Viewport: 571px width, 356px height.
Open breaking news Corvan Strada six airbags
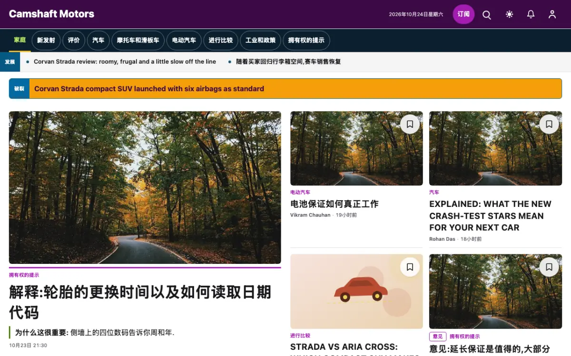(149, 89)
